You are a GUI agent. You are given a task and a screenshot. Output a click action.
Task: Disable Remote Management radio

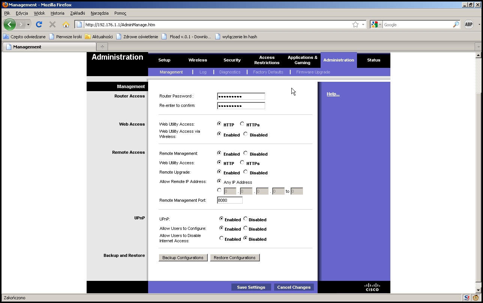click(x=246, y=153)
